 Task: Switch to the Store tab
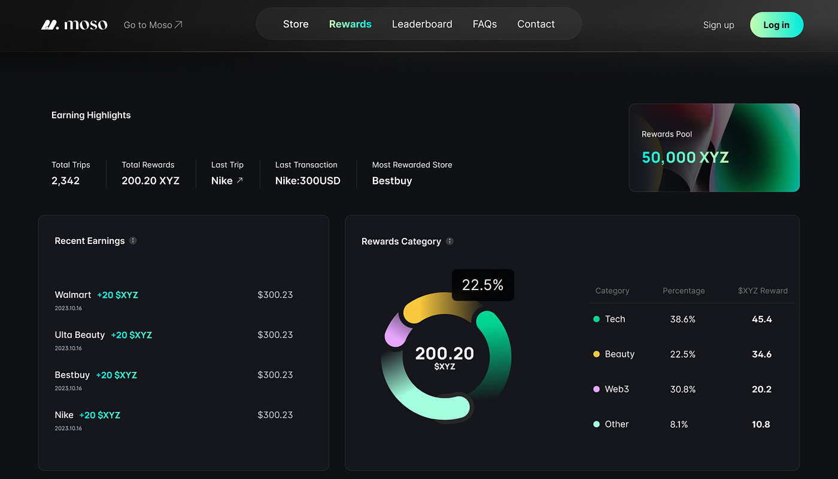296,24
